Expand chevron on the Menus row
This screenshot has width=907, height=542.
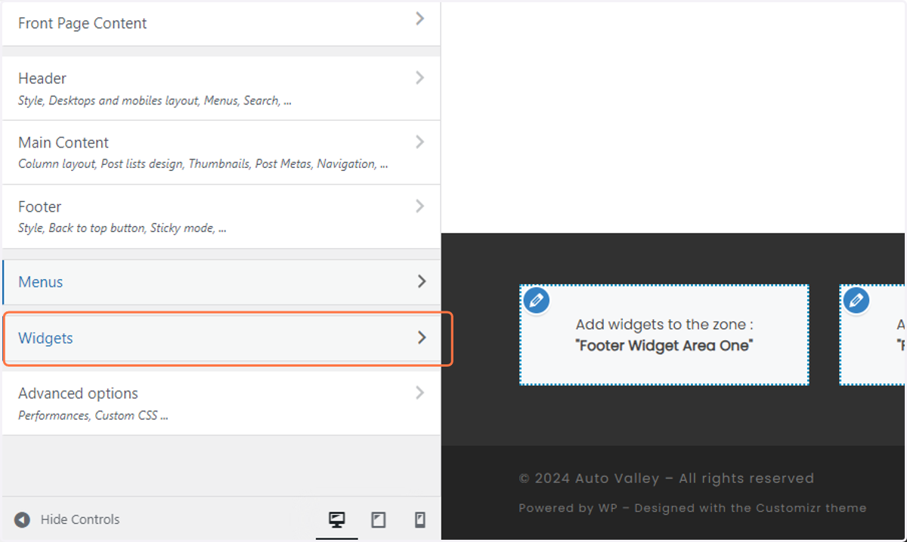point(422,281)
